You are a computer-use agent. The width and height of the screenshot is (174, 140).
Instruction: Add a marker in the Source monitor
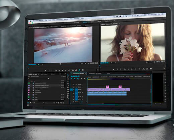point(46,70)
